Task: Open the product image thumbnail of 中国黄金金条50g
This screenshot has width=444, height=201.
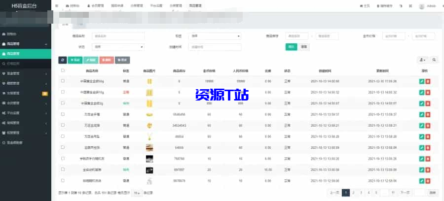Action: click(x=149, y=81)
